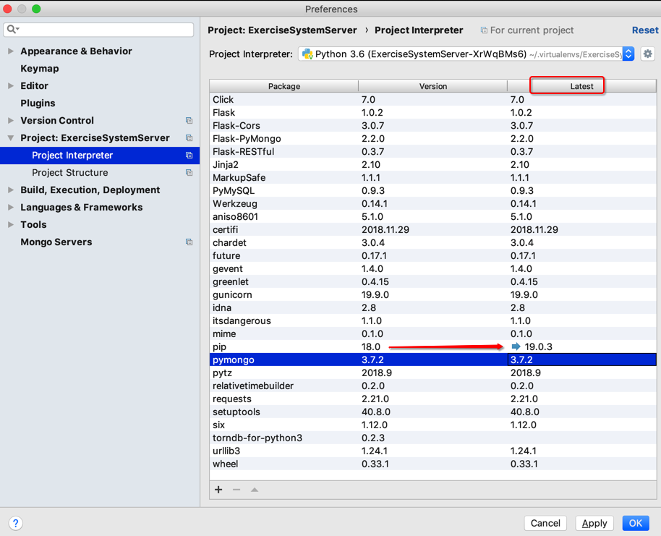This screenshot has height=536, width=661.
Task: Click the project-scope icon beside Project: ExerciseSystemServer
Action: pyautogui.click(x=189, y=138)
